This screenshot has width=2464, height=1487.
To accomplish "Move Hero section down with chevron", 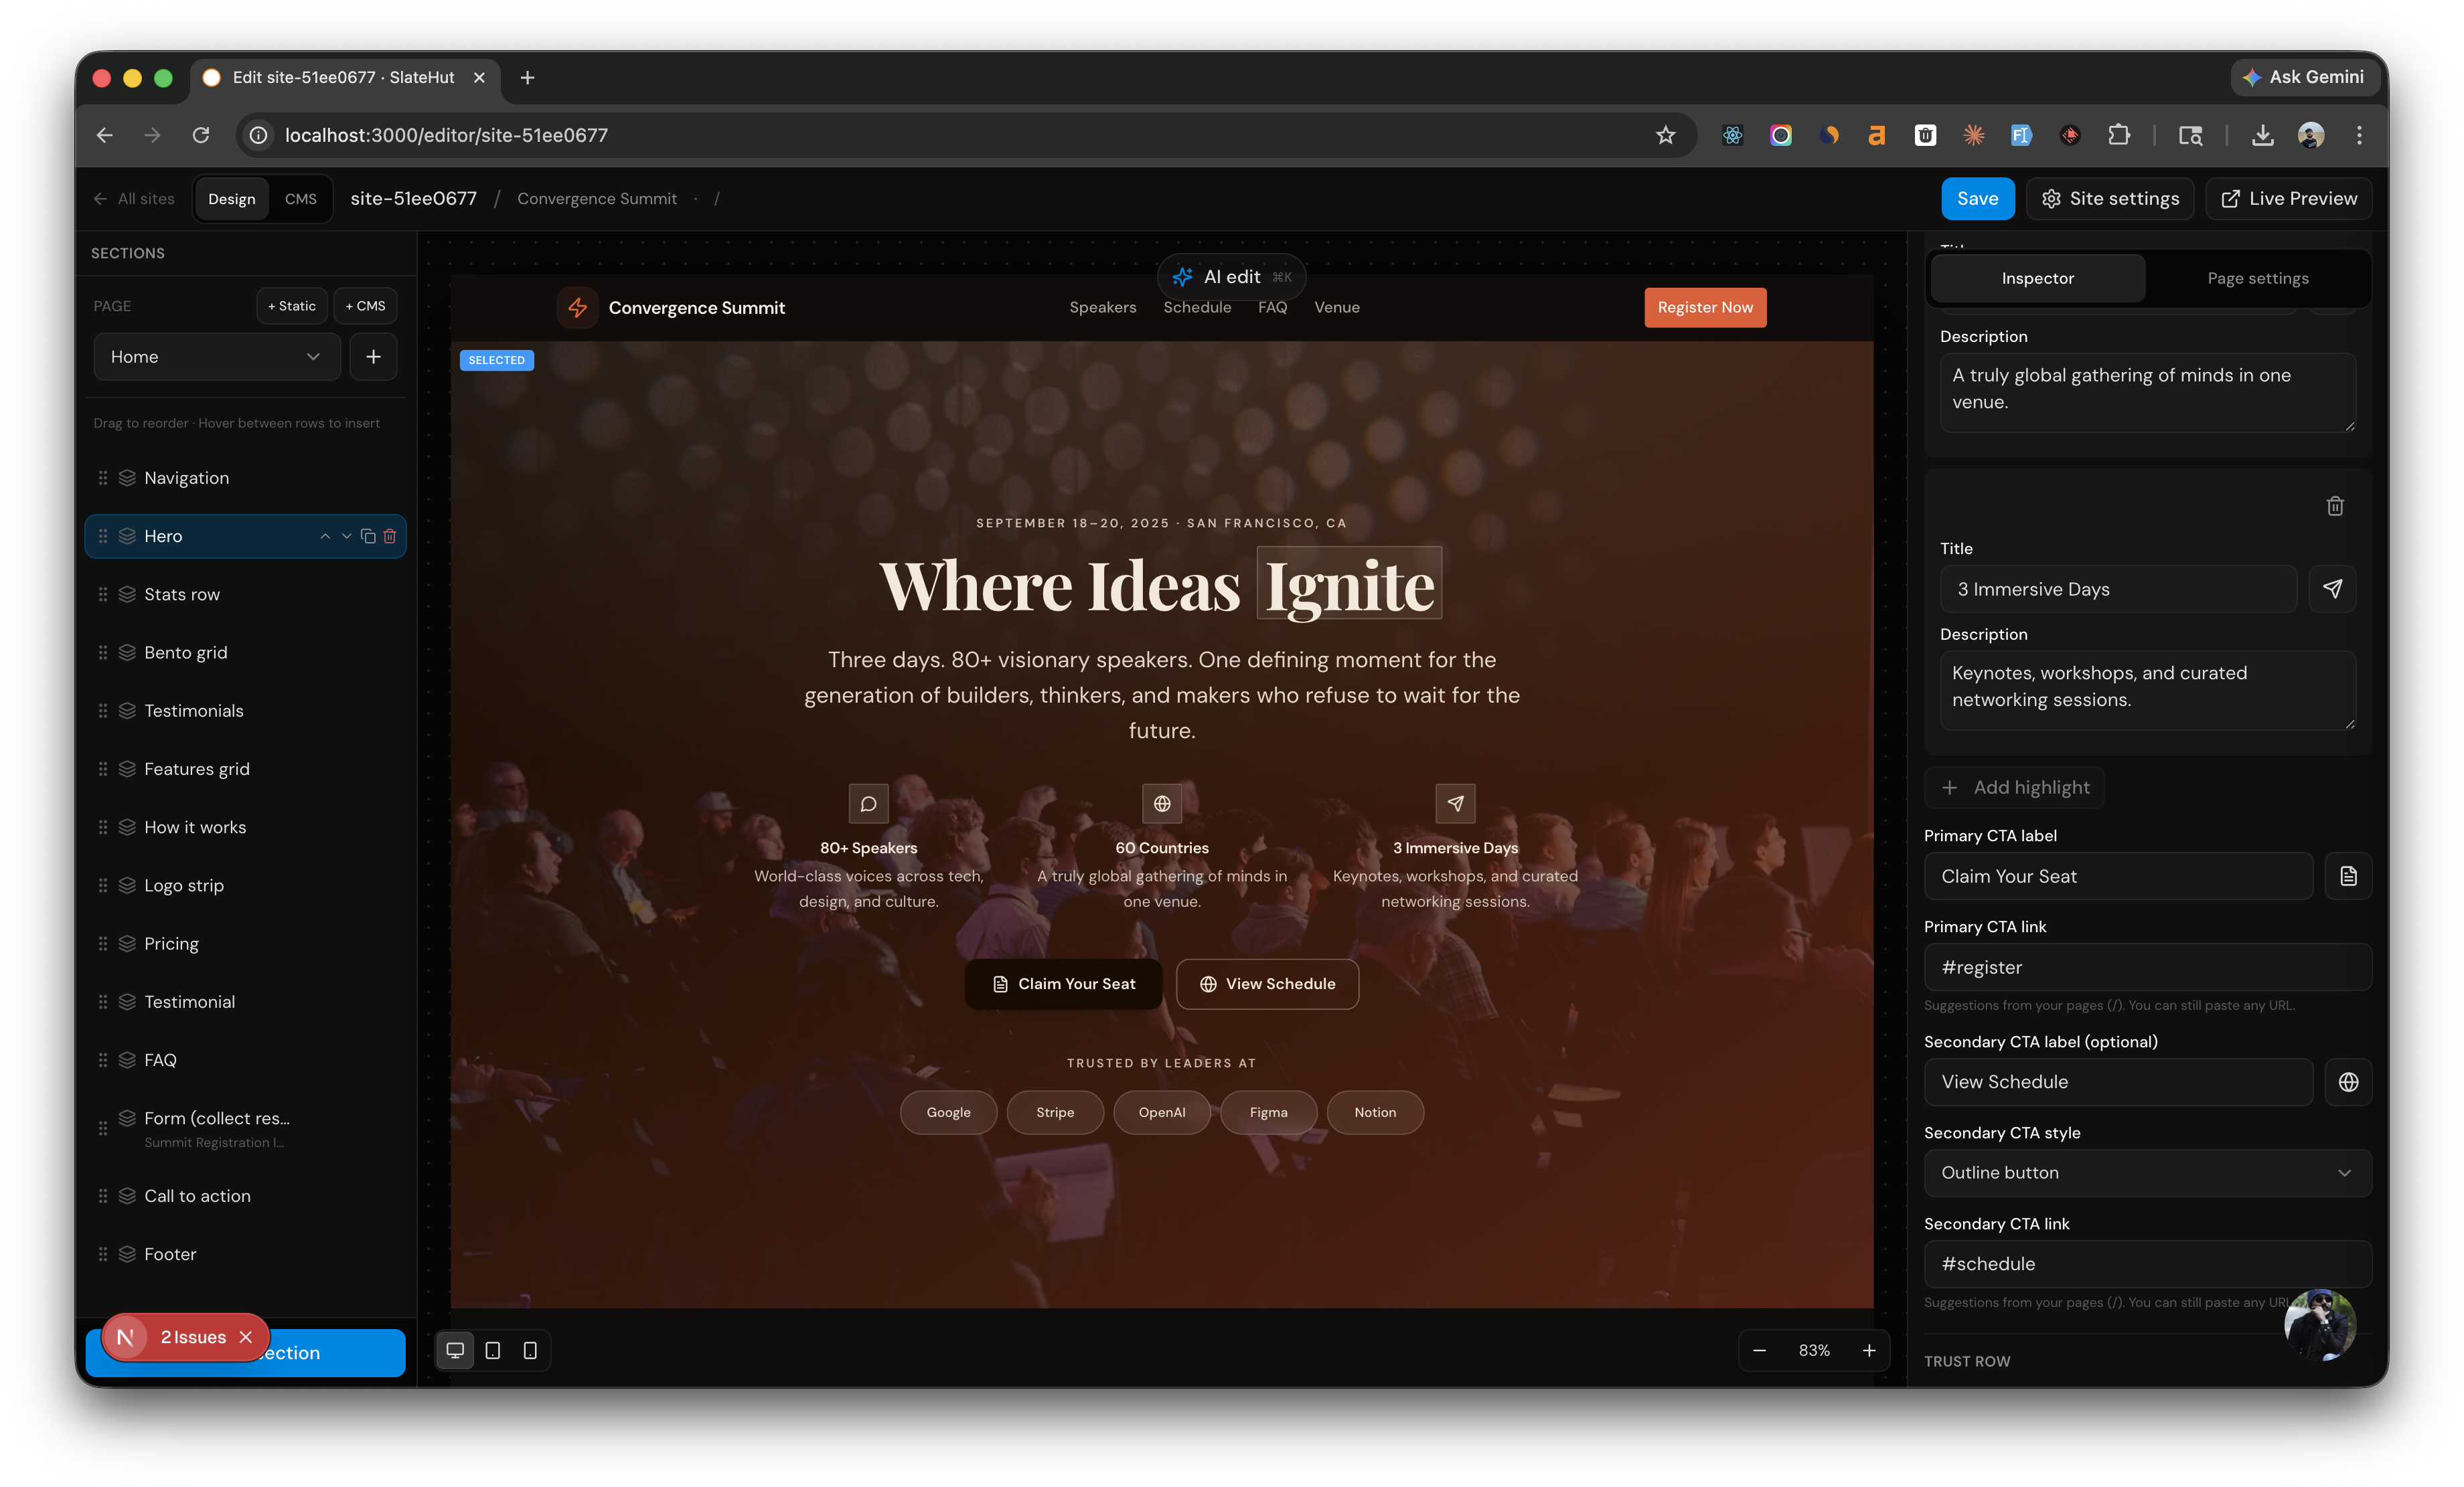I will click(x=346, y=537).
